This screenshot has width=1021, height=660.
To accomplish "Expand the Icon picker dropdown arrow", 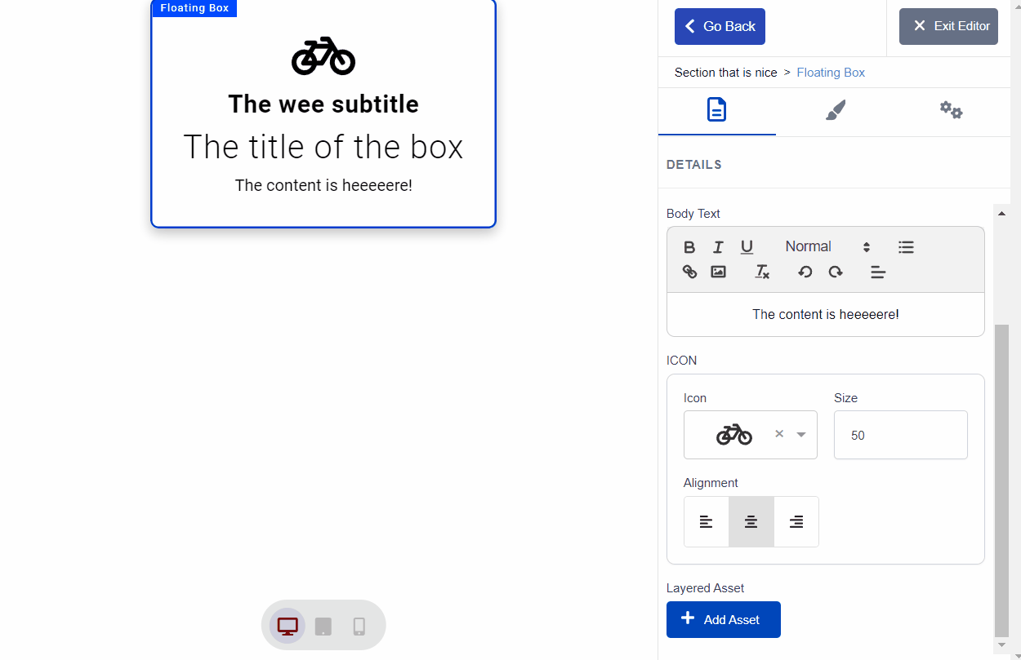I will tap(801, 435).
